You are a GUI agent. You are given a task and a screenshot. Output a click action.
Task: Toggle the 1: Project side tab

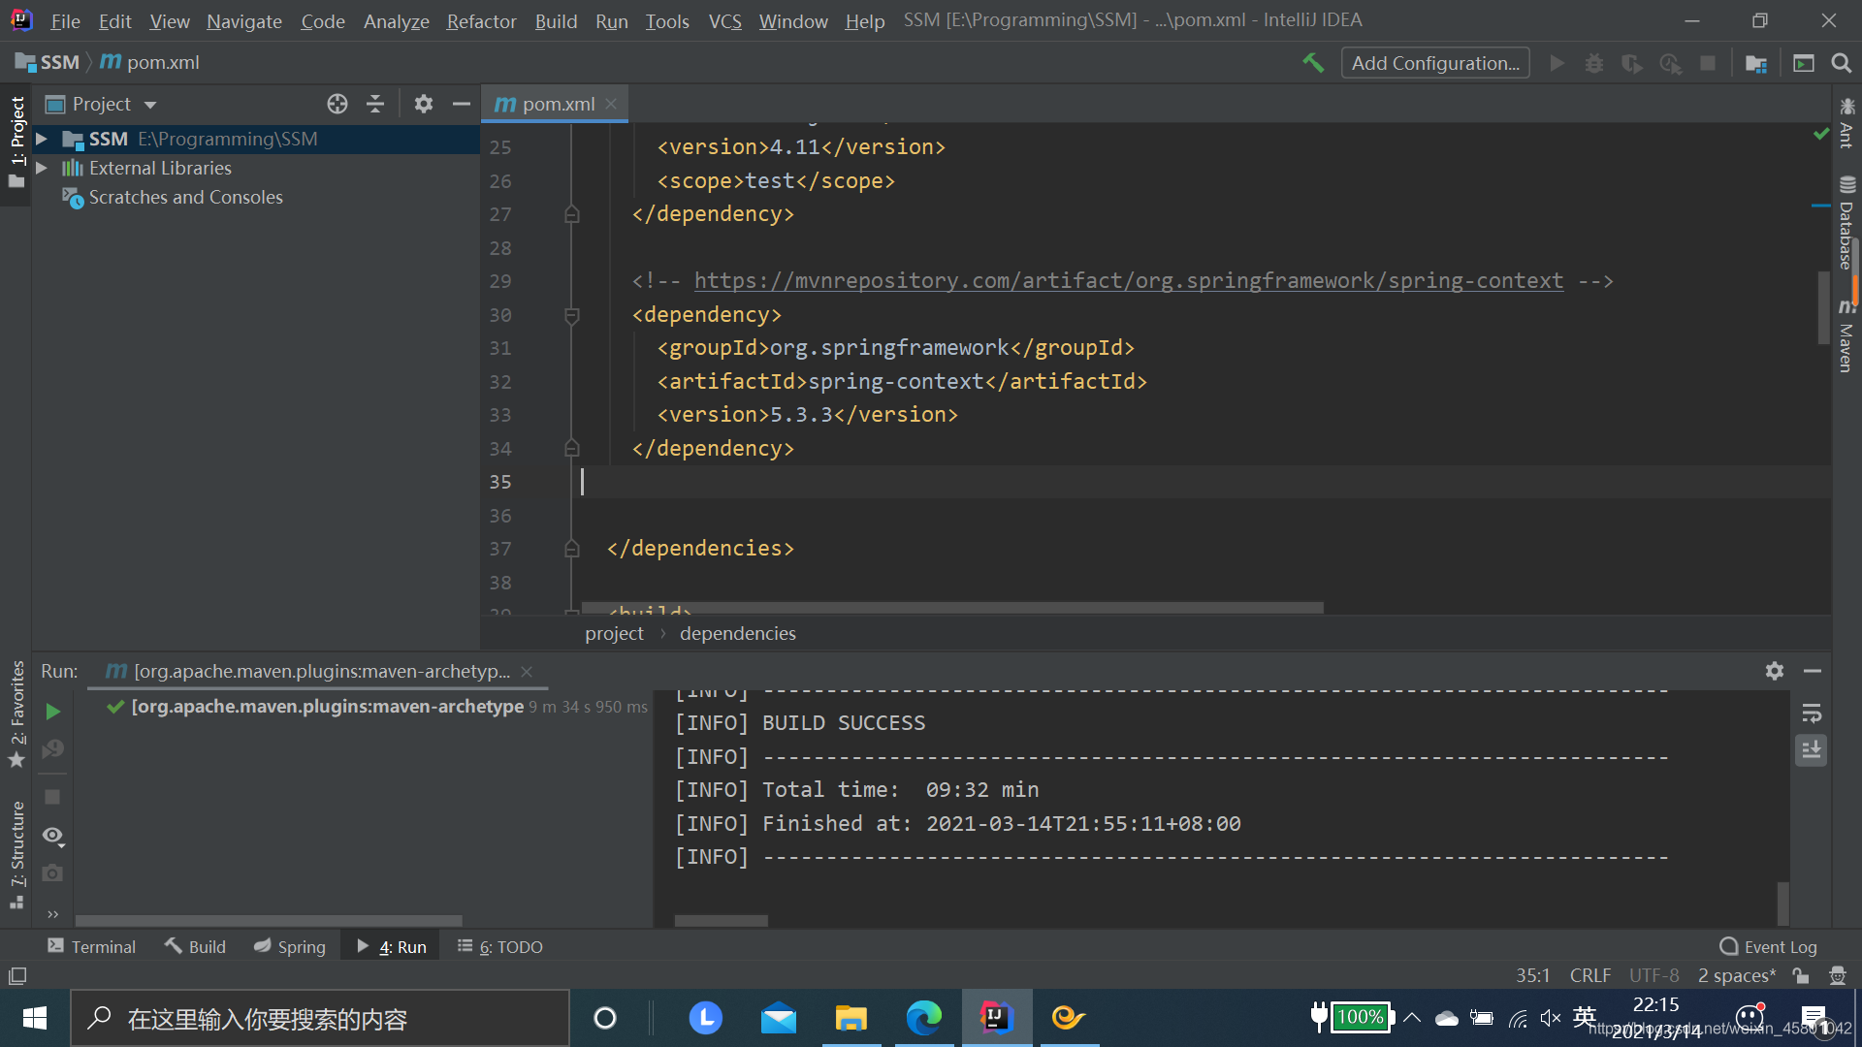[x=16, y=143]
